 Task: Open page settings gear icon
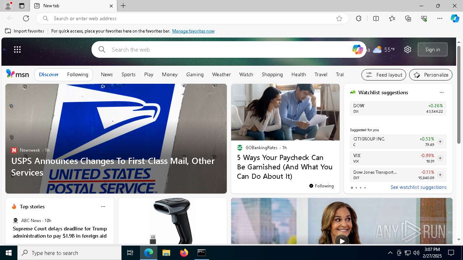pyautogui.click(x=408, y=49)
